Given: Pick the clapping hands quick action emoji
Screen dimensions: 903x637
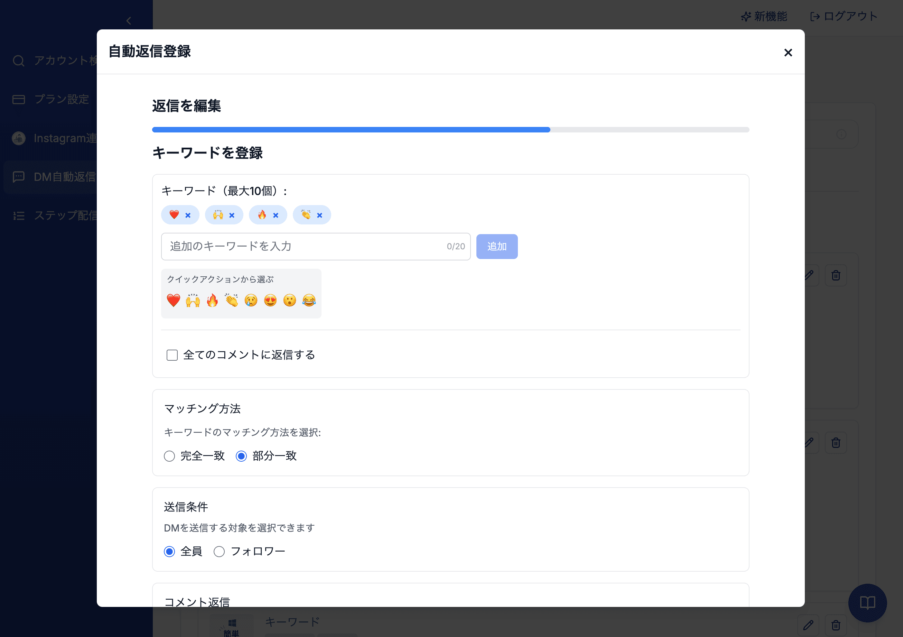Looking at the screenshot, I should (232, 300).
